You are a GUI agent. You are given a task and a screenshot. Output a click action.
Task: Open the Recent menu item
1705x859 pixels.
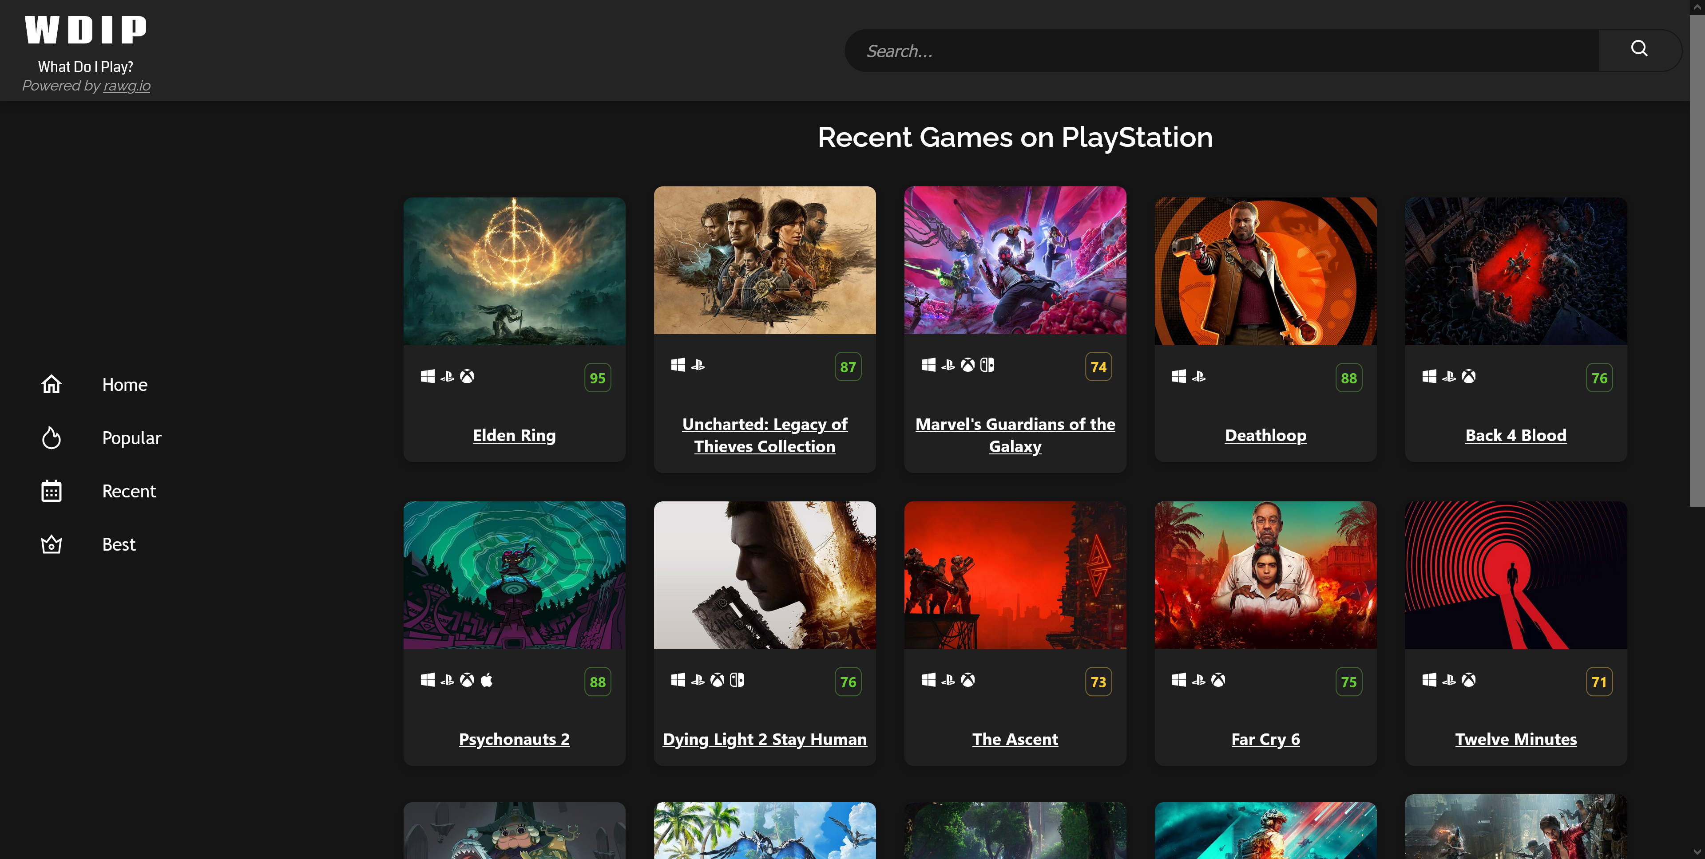[129, 491]
